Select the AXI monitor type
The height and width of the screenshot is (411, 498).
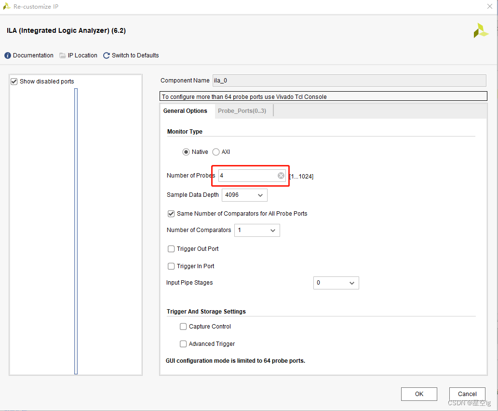(216, 152)
